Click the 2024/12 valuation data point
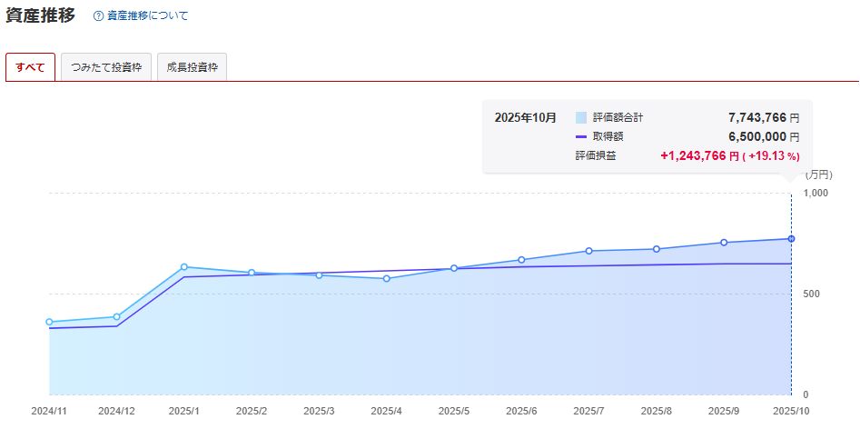Viewport: 860px width, 429px height. 116,317
